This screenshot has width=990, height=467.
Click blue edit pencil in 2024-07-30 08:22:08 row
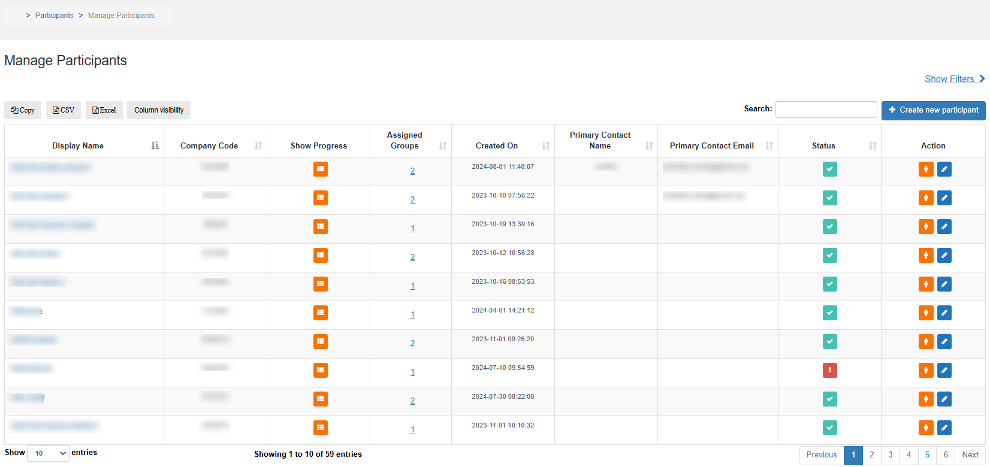[944, 399]
